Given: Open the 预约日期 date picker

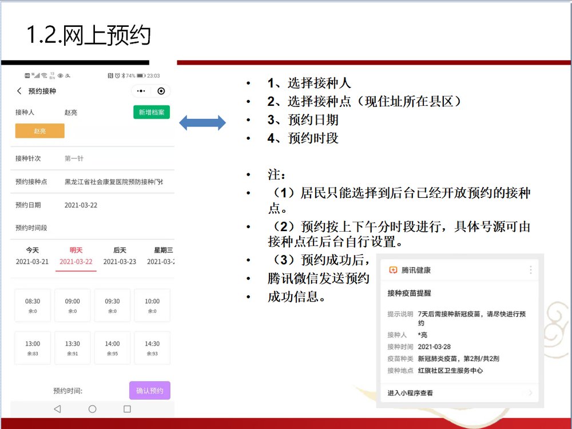Looking at the screenshot, I should point(92,205).
